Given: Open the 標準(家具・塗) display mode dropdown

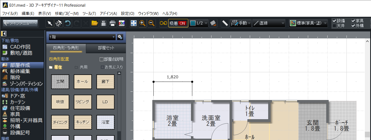Looking at the screenshot, I should click(x=308, y=23).
